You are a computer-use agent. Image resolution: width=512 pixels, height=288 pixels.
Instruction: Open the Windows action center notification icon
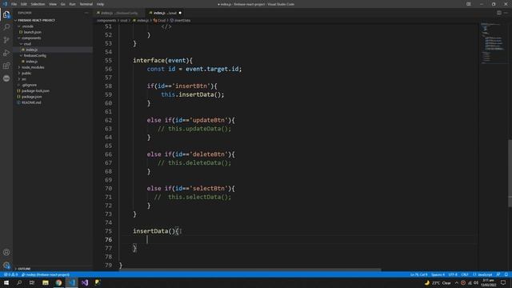coord(503,282)
